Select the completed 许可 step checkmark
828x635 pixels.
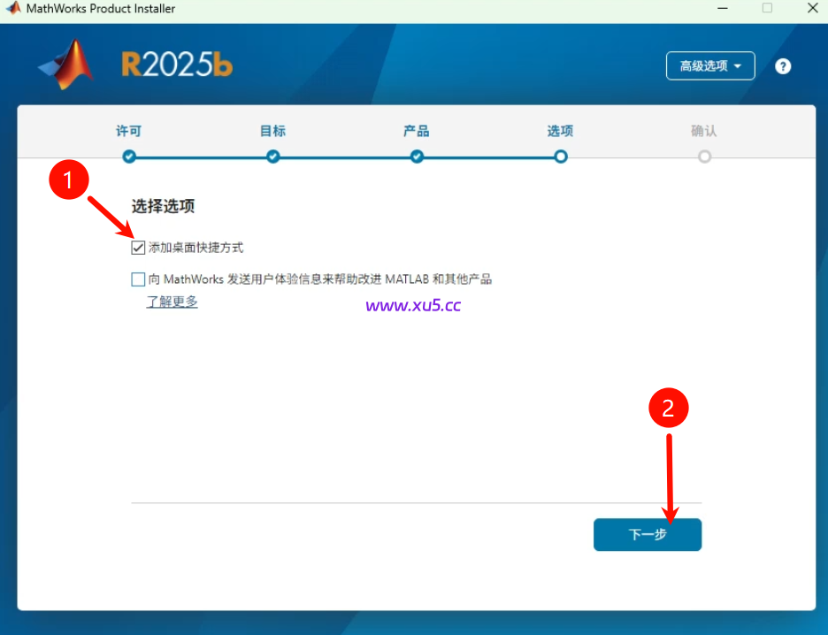pyautogui.click(x=129, y=157)
